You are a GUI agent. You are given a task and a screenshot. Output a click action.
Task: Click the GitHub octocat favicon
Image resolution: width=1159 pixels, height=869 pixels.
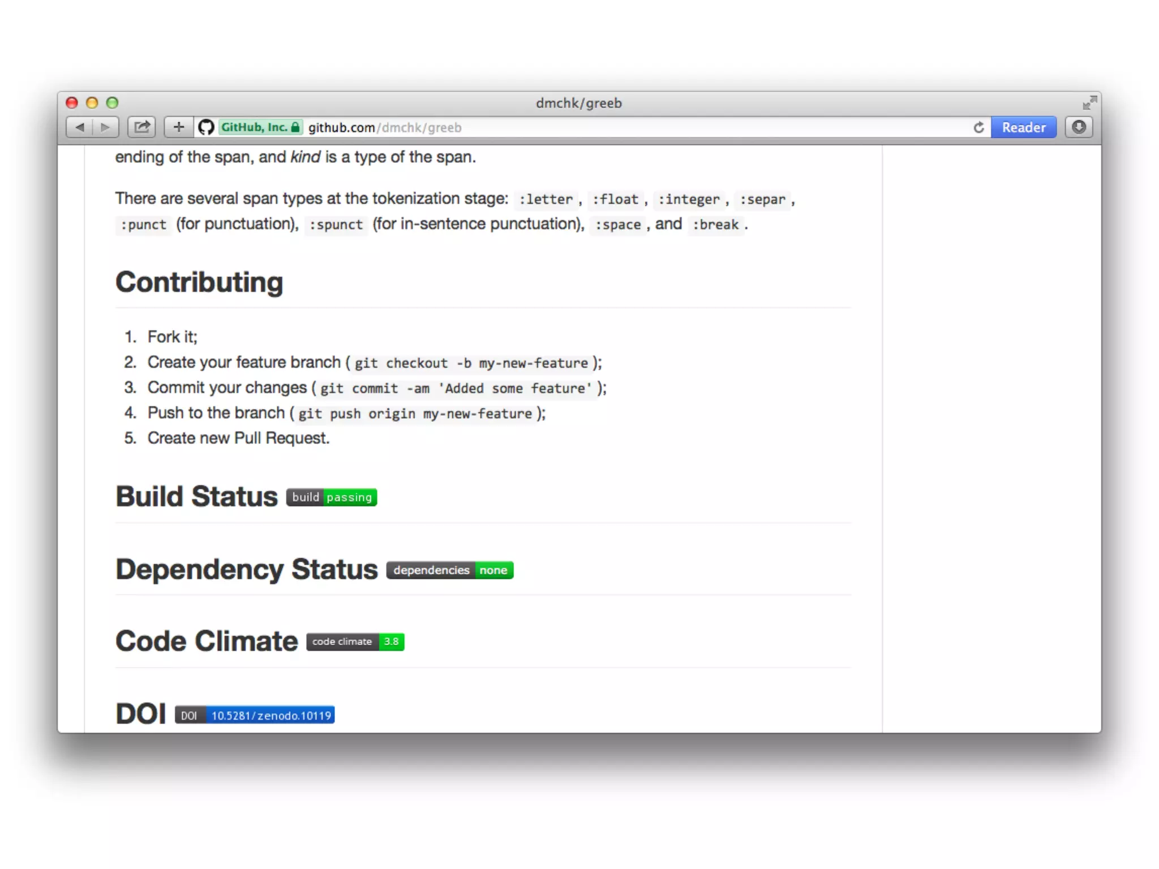[x=206, y=127]
